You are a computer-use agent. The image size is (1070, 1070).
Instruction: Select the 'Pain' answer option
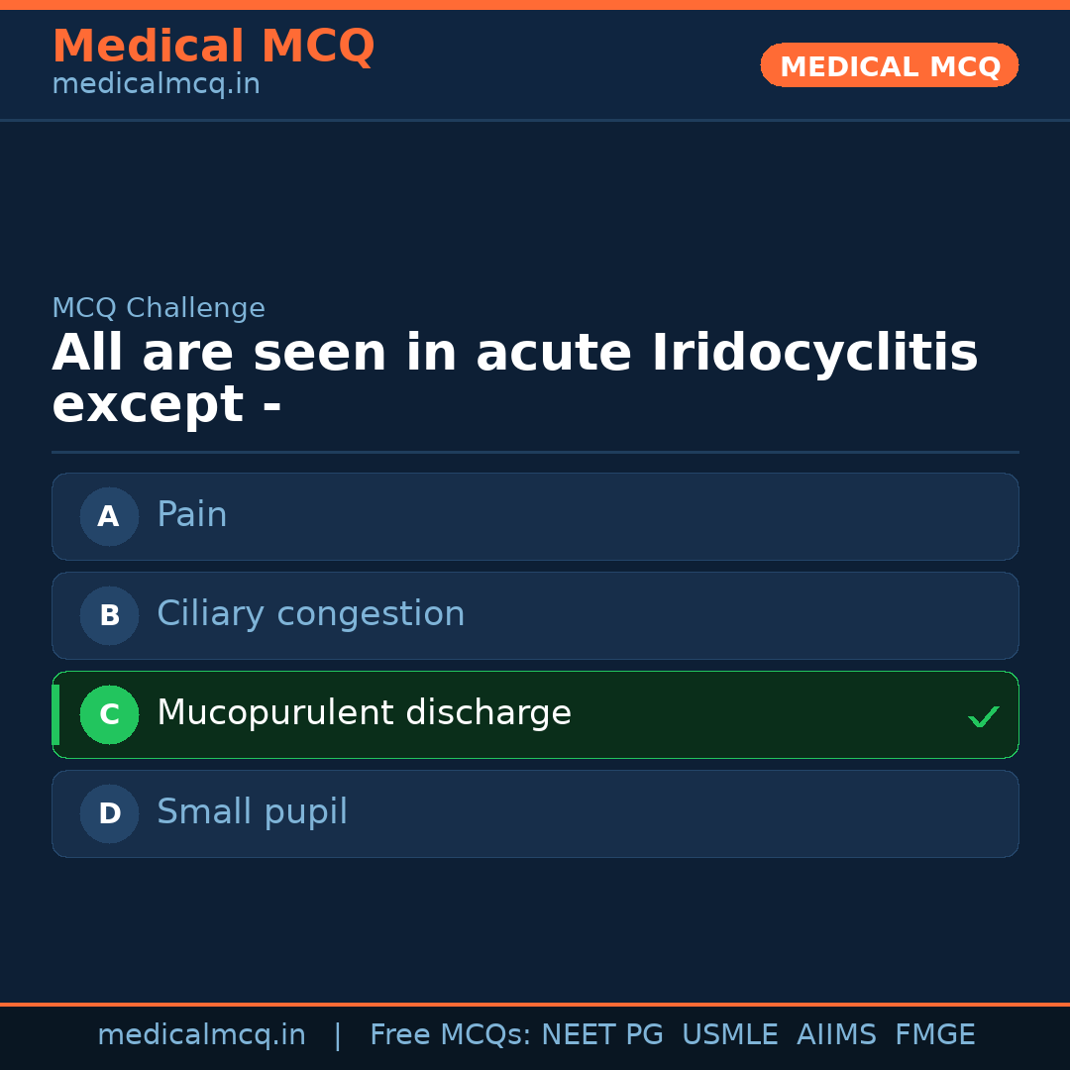535,516
